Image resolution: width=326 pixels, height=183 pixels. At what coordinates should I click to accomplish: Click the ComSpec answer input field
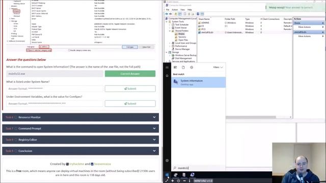(55, 104)
